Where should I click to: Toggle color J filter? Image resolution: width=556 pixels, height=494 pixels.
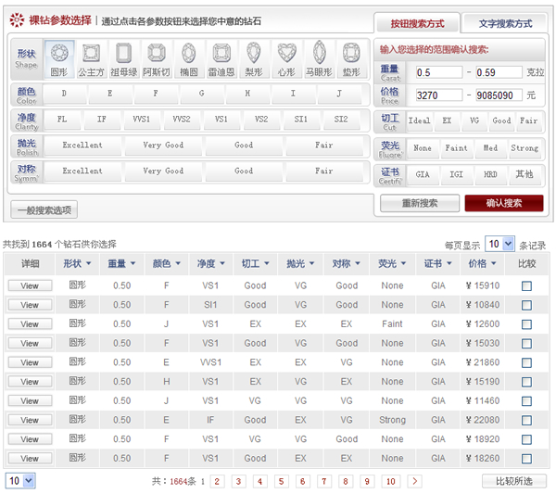pyautogui.click(x=339, y=94)
